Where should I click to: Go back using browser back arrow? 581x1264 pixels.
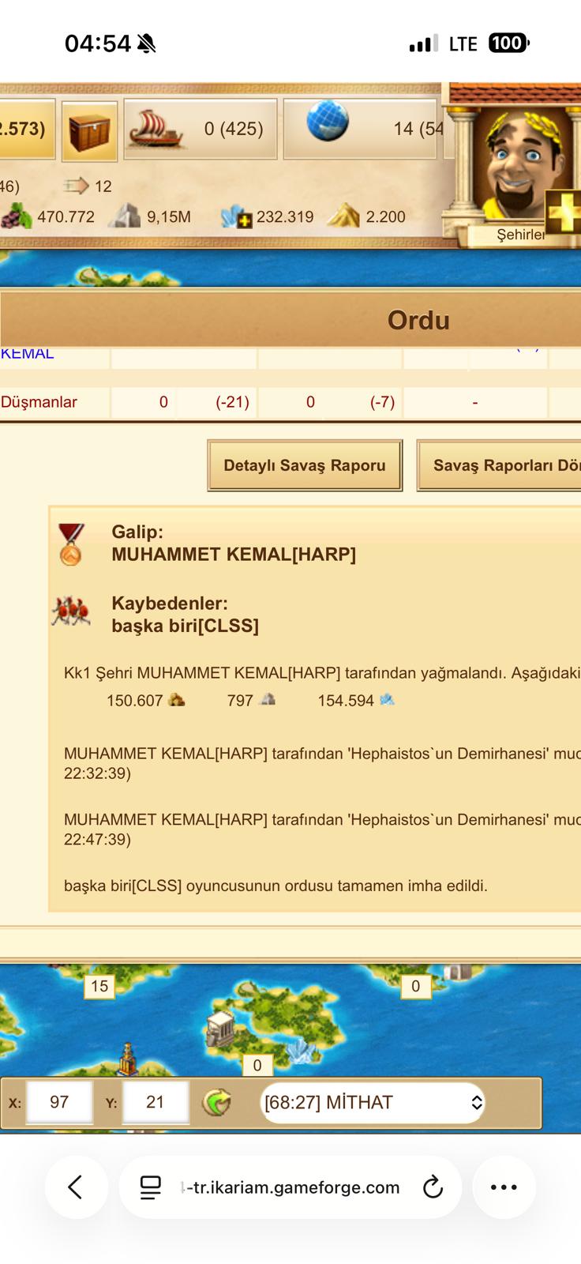pos(76,1187)
